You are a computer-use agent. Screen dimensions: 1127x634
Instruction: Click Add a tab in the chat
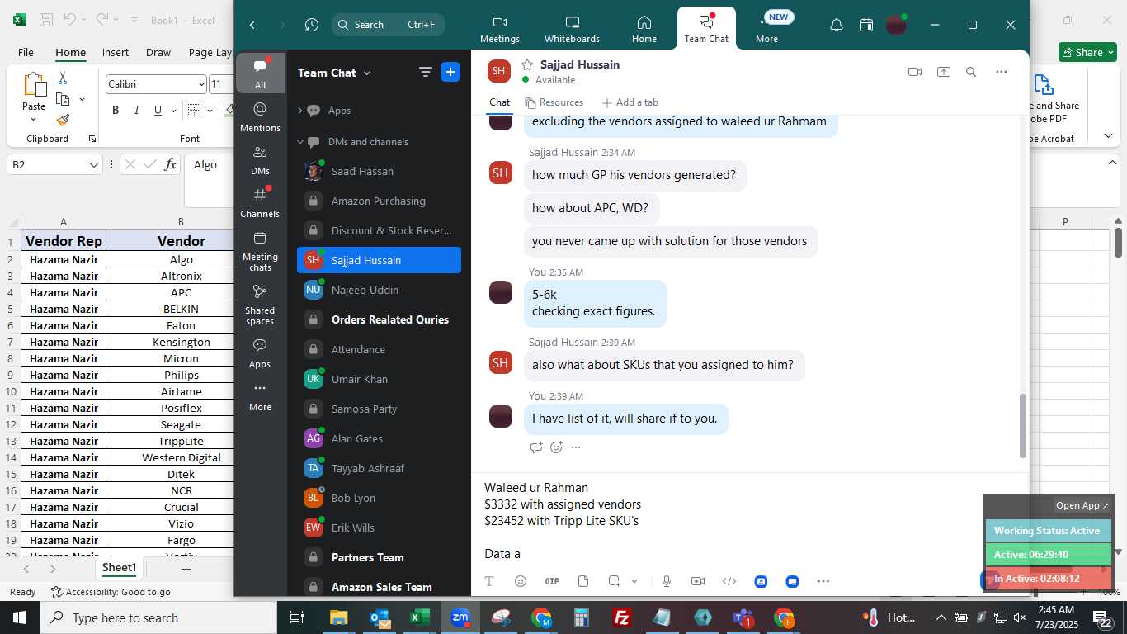click(630, 102)
